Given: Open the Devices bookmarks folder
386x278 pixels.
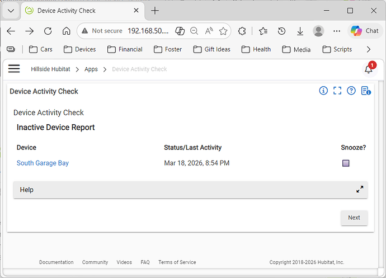Looking at the screenshot, I should (79, 49).
